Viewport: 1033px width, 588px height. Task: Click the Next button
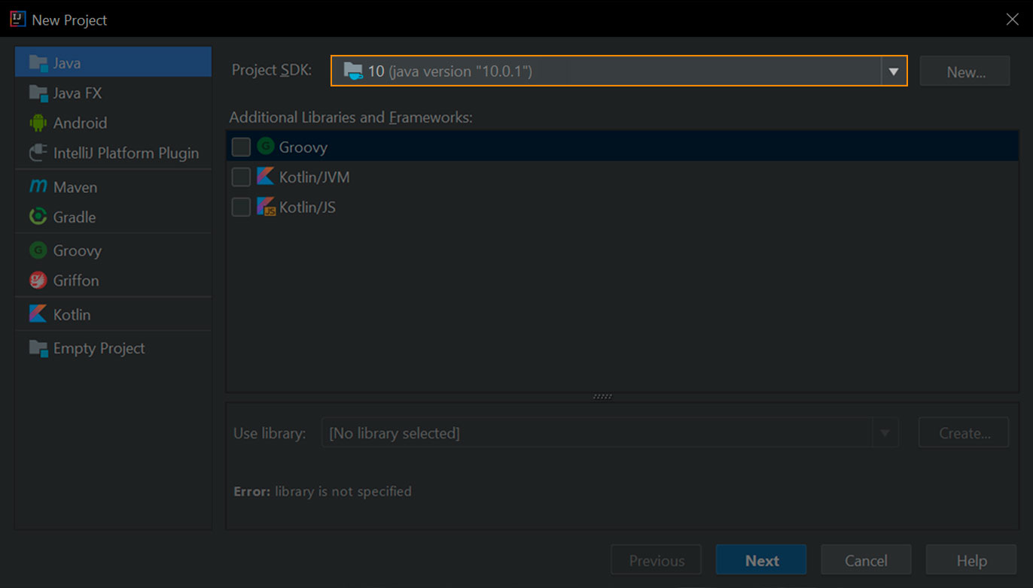pos(761,560)
